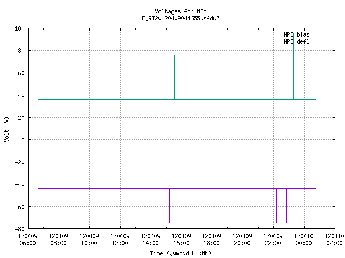Click the purple NPI bias legend line sample

coord(321,34)
